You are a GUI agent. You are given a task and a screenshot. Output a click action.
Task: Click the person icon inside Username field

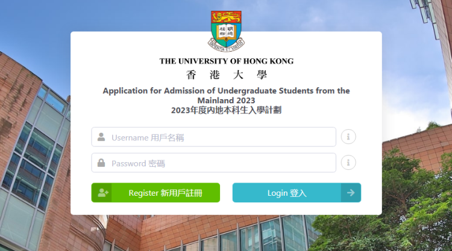tap(101, 137)
